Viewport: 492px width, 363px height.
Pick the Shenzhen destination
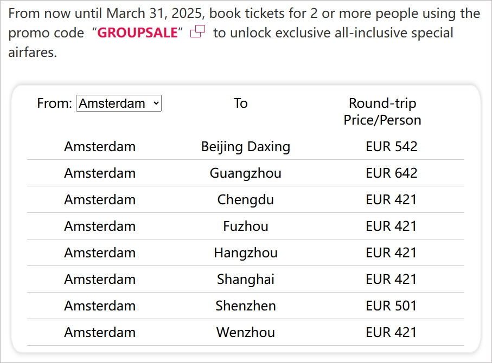coord(246,306)
